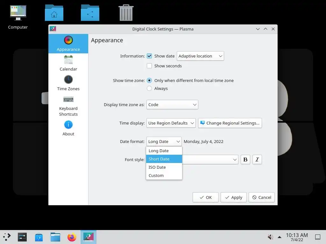Switch to the Calendar settings page
Viewport: 326px width, 244px height.
68,63
